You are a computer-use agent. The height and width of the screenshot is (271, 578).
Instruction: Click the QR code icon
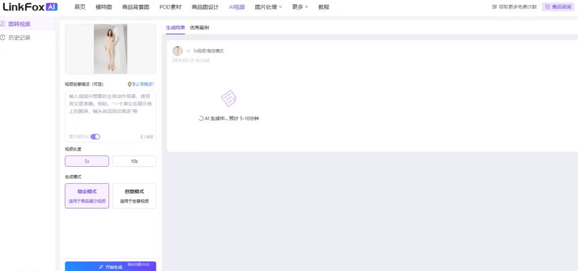[x=495, y=7]
